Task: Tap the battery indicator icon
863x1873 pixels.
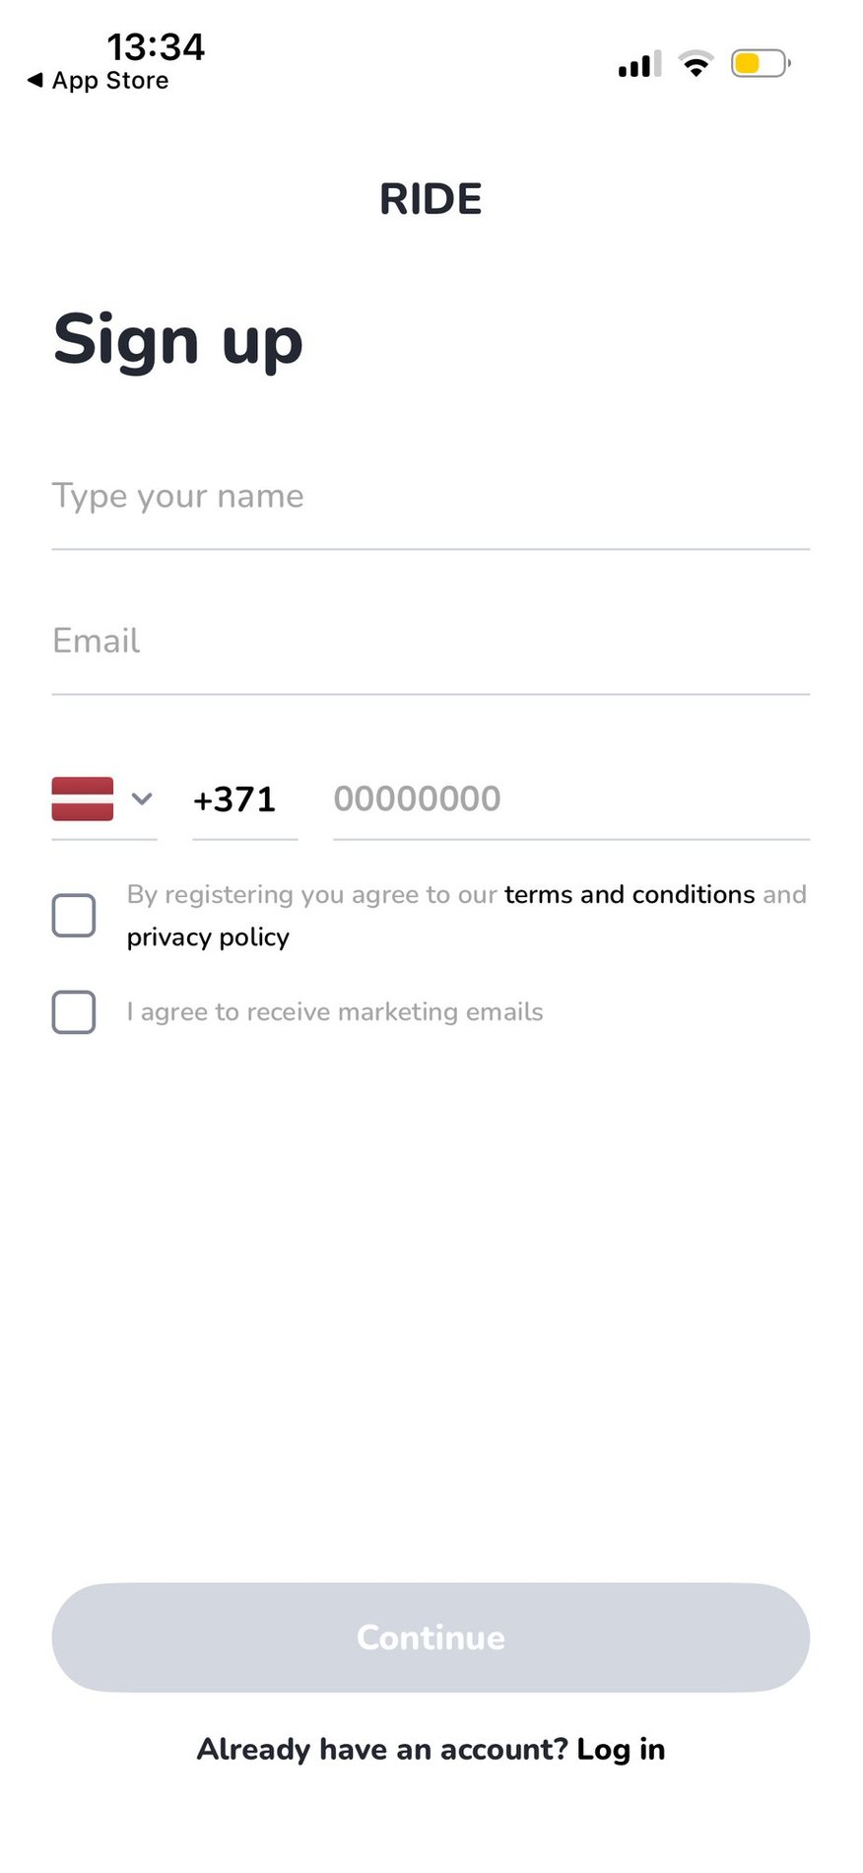Action: click(760, 64)
